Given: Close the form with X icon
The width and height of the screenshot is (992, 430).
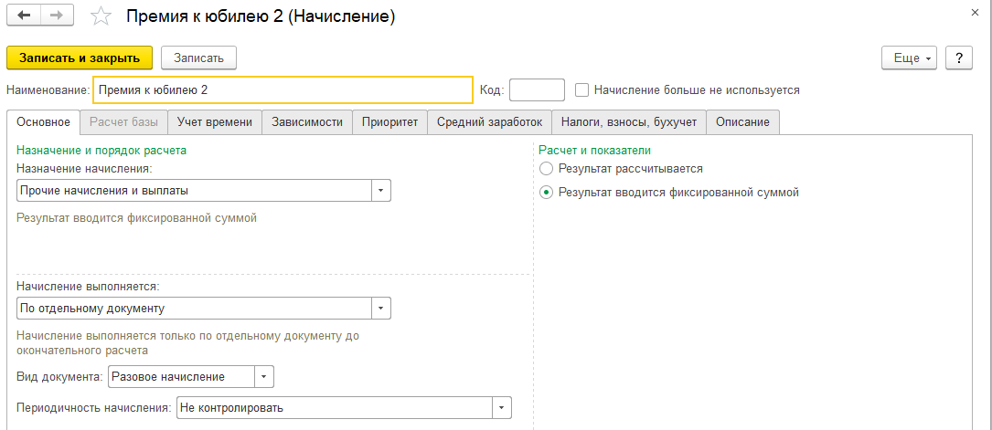Looking at the screenshot, I should (x=972, y=13).
